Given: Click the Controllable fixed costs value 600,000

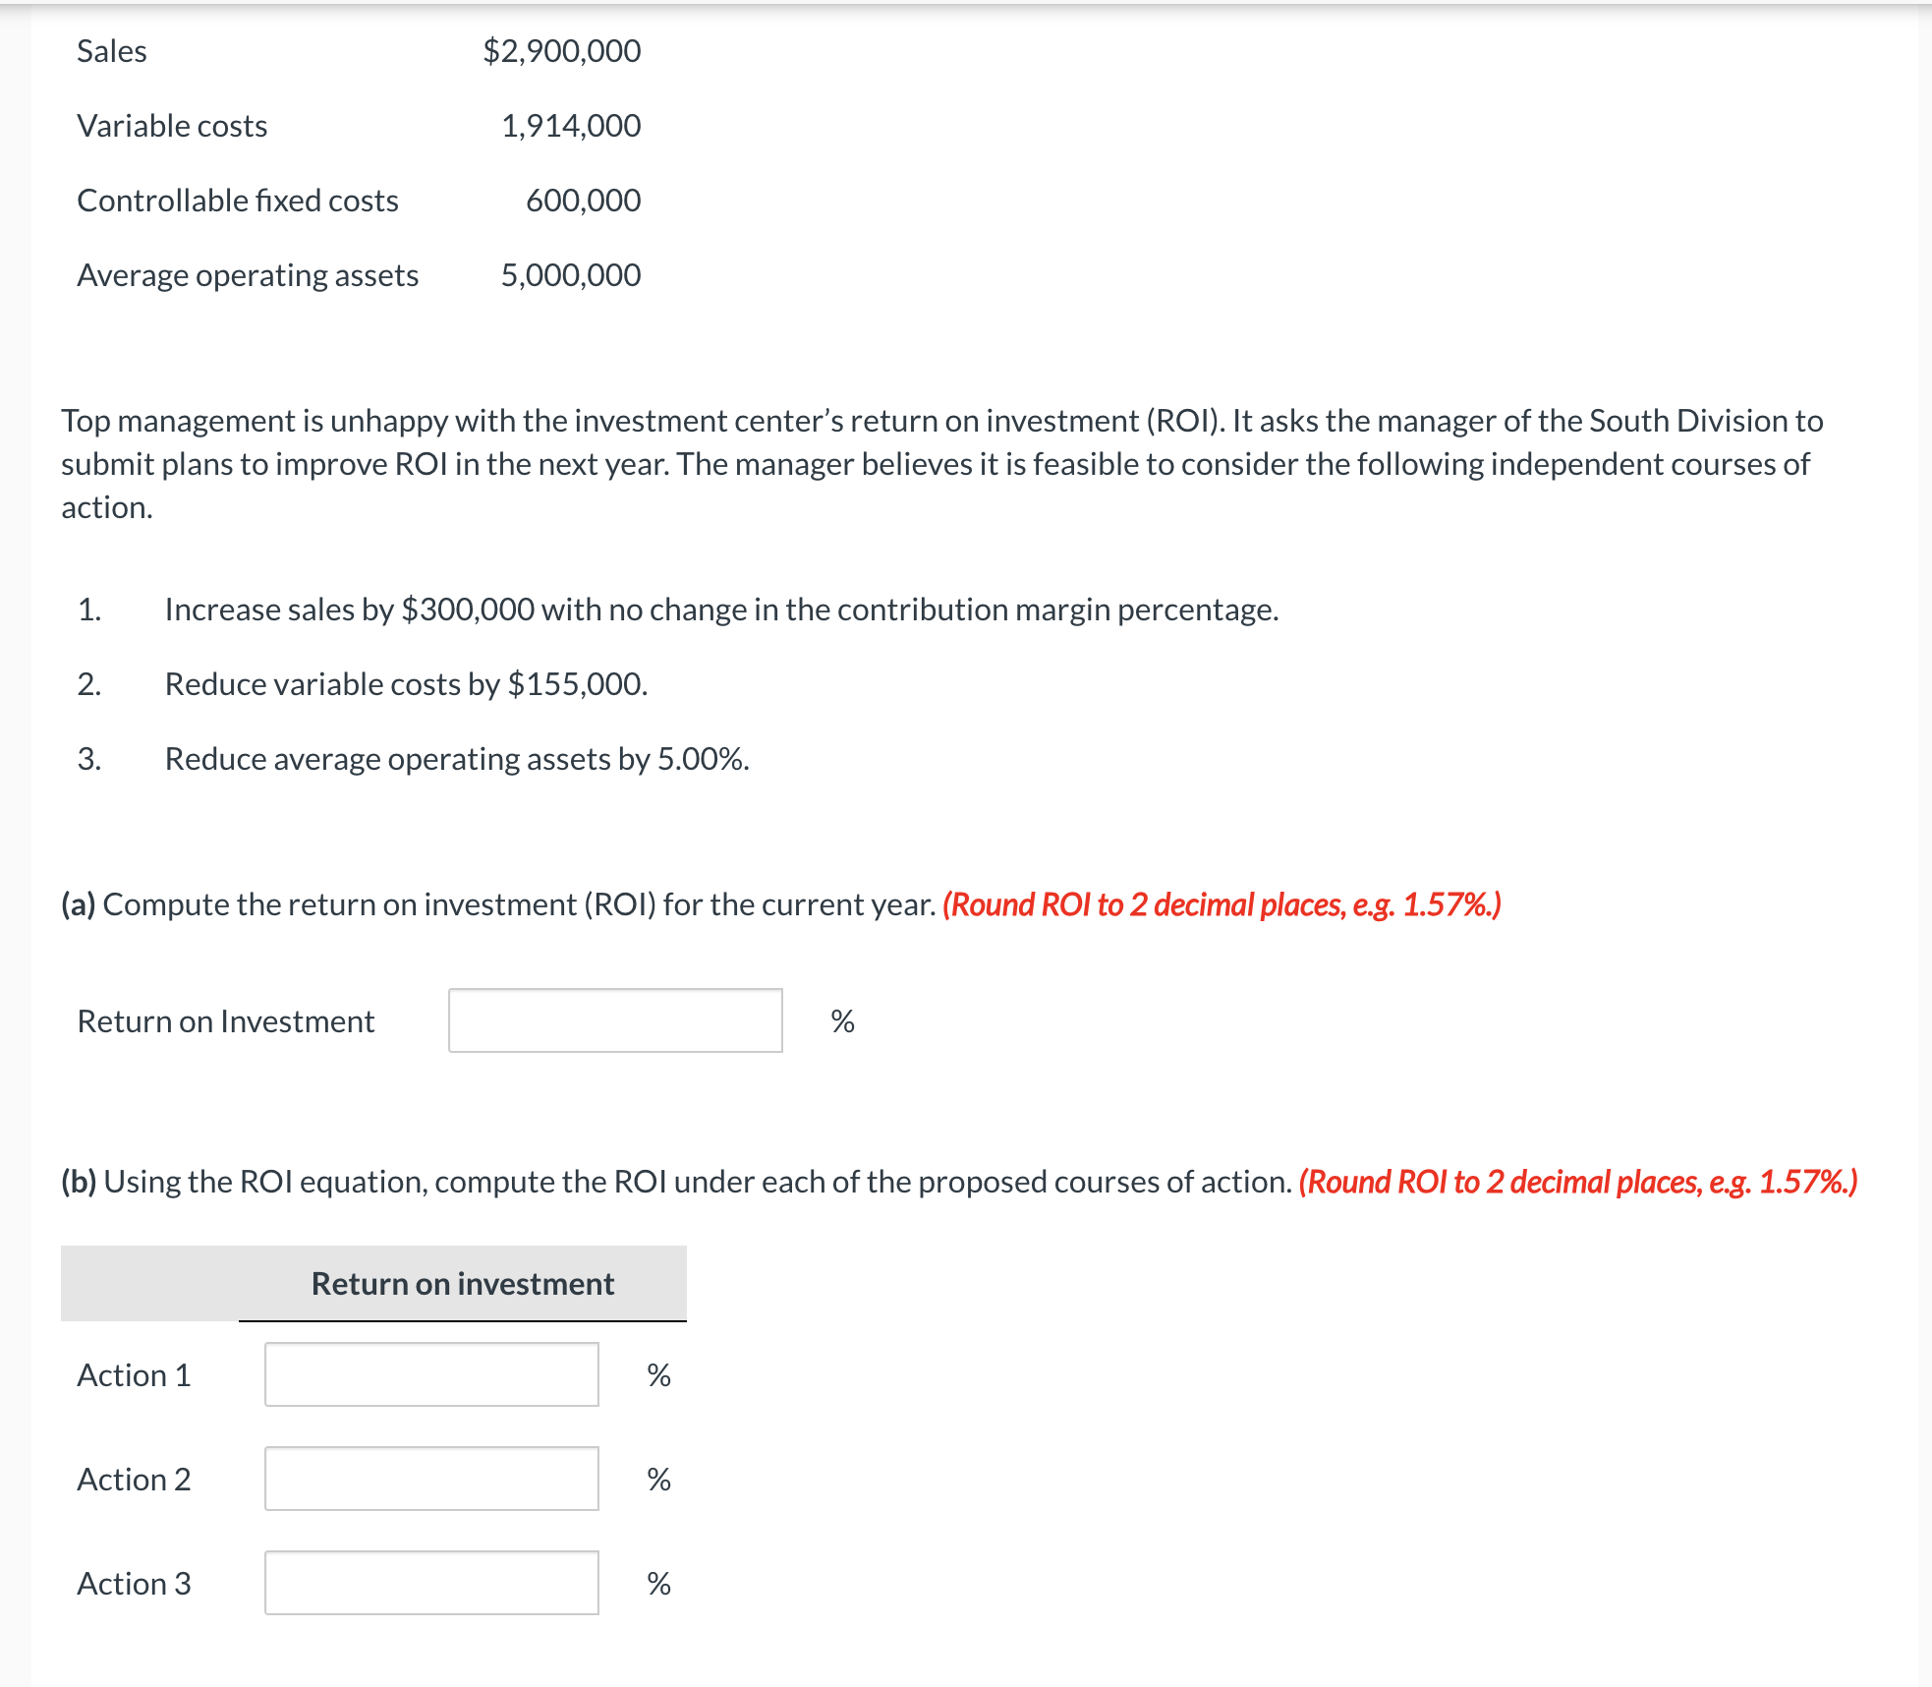Looking at the screenshot, I should [x=583, y=201].
